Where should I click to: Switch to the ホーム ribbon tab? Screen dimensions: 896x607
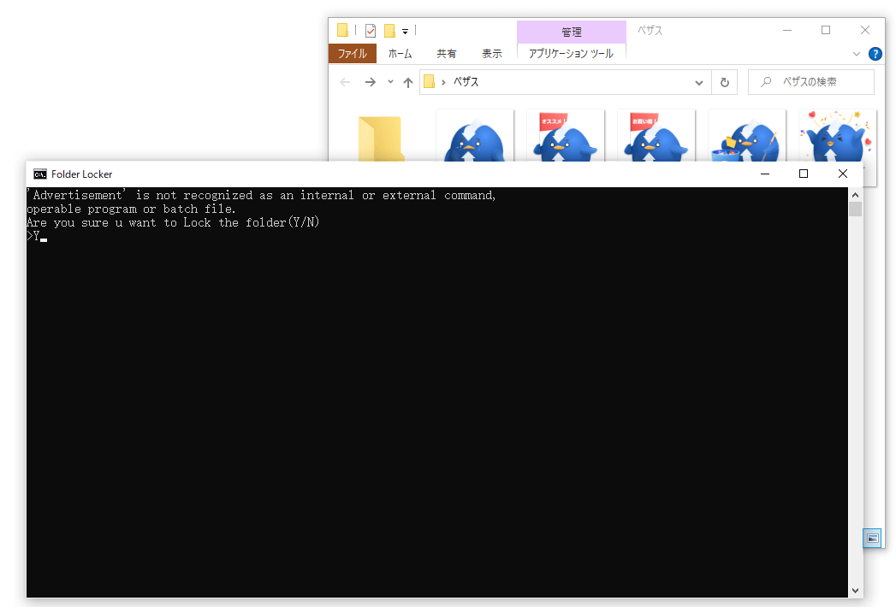coord(400,53)
